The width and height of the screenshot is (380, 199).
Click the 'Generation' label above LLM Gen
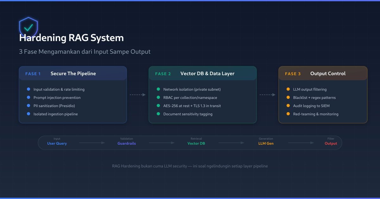point(266,139)
